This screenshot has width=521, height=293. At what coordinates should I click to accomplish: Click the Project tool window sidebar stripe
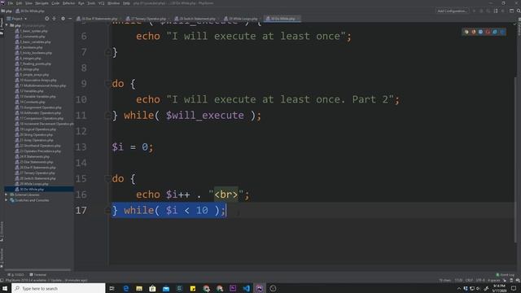pos(2,25)
